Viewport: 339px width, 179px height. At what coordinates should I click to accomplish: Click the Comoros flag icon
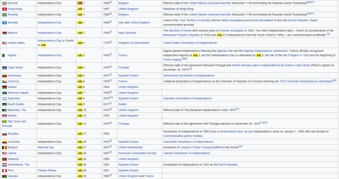point(4,82)
